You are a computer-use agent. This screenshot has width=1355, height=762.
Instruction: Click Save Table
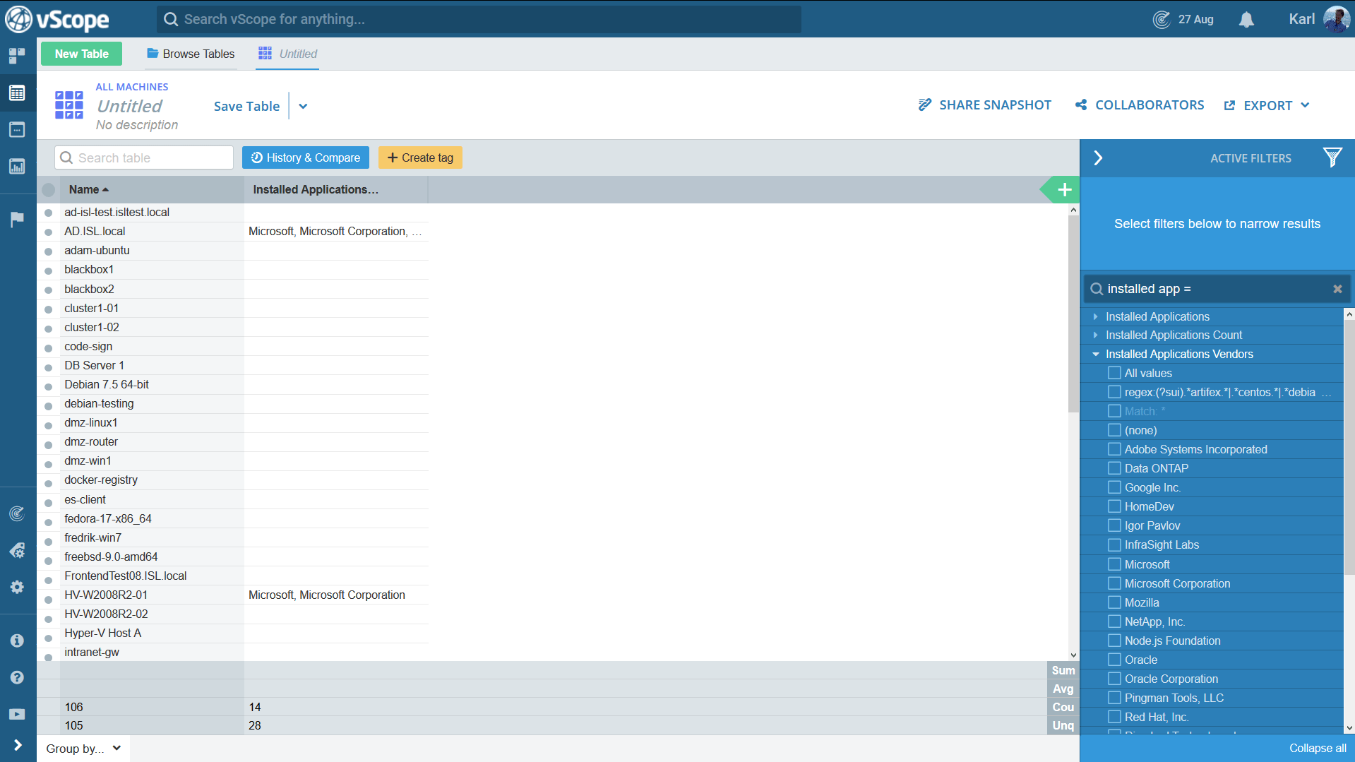(246, 107)
